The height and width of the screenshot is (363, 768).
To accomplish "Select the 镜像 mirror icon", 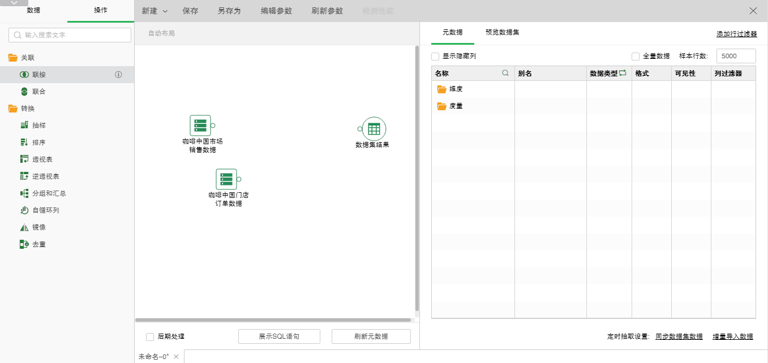I will [24, 227].
